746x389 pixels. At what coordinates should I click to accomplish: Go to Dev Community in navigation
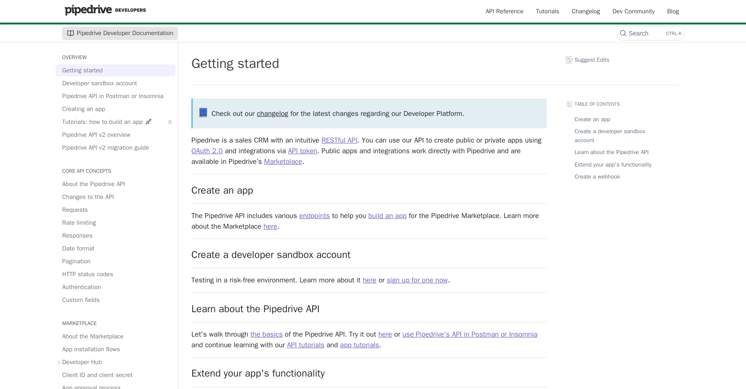(633, 12)
